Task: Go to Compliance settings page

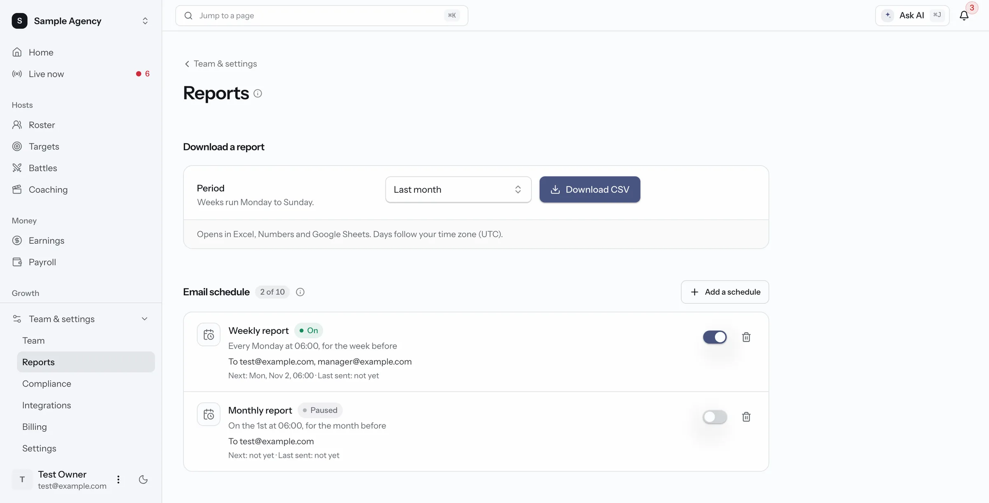Action: [x=86, y=384]
